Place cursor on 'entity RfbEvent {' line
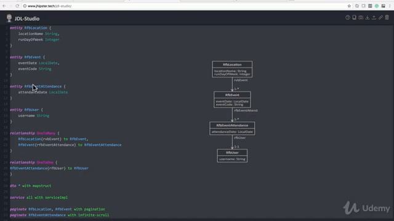The image size is (394, 221). [x=27, y=57]
